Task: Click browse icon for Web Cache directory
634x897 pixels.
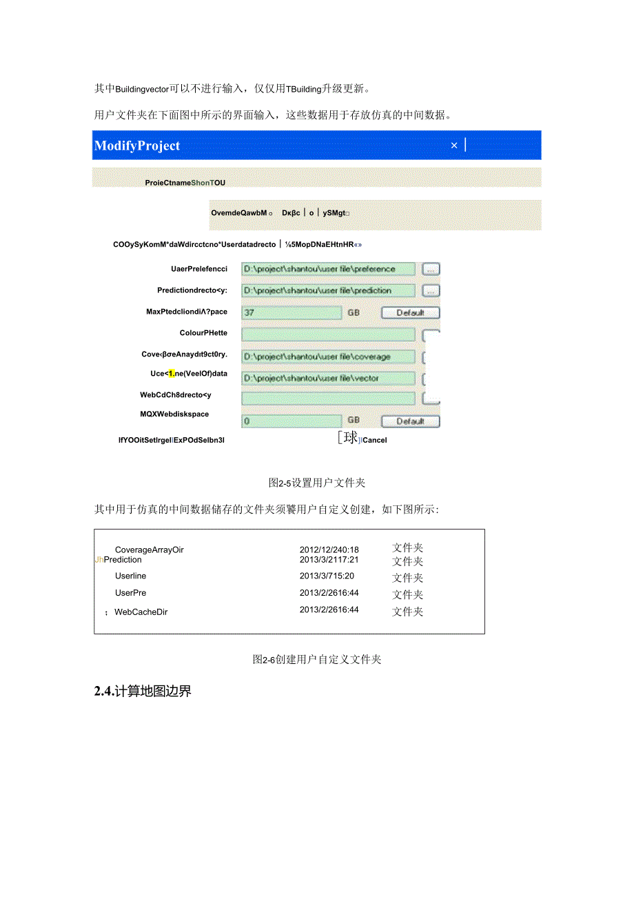Action: (430, 399)
